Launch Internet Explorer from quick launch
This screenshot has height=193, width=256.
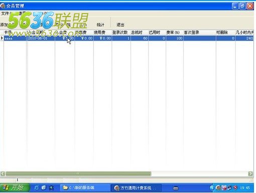click(36, 188)
